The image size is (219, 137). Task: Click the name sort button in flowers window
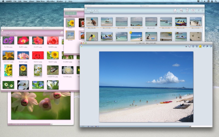tap(8, 35)
